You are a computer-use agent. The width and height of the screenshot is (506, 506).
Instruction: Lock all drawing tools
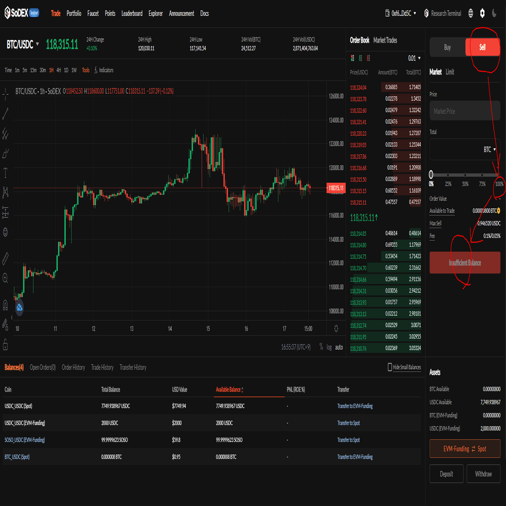pos(5,344)
